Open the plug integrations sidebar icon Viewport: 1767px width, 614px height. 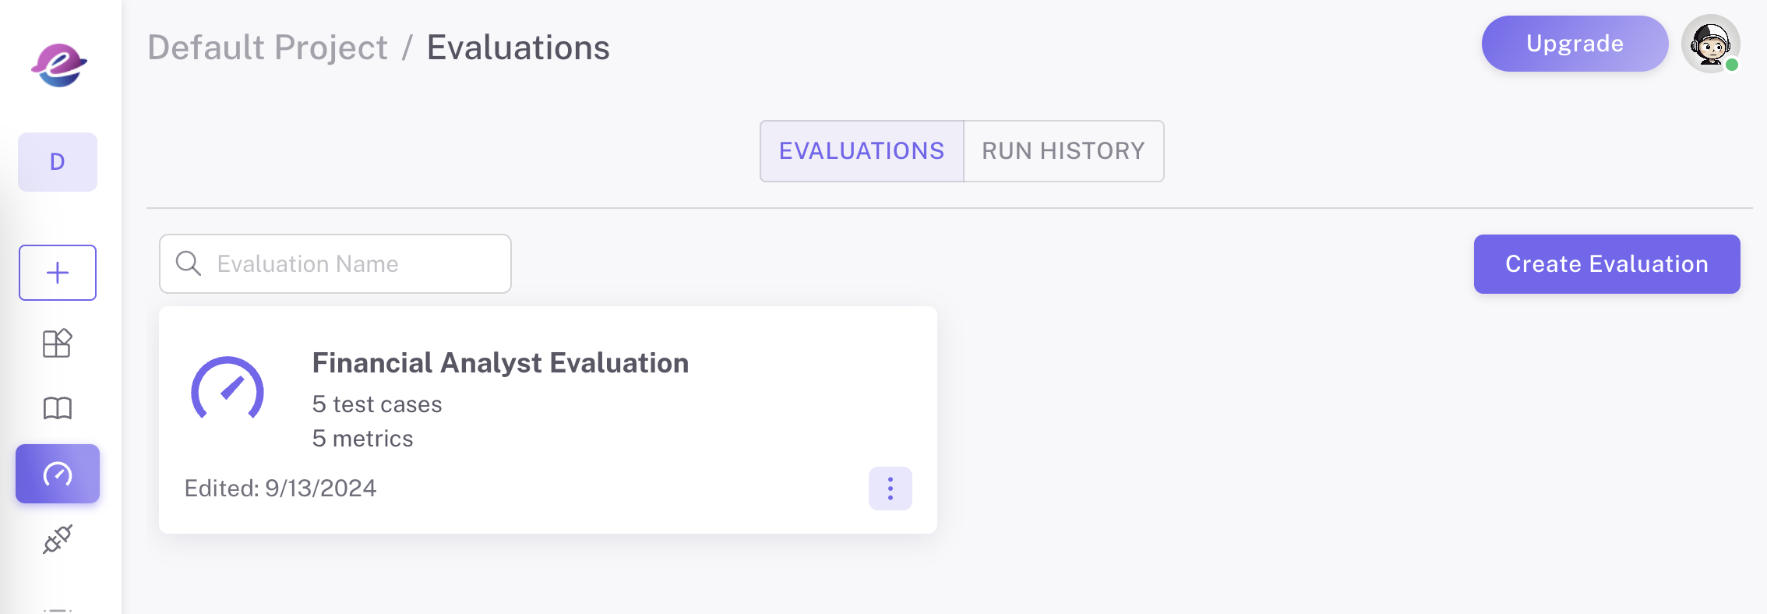[58, 539]
